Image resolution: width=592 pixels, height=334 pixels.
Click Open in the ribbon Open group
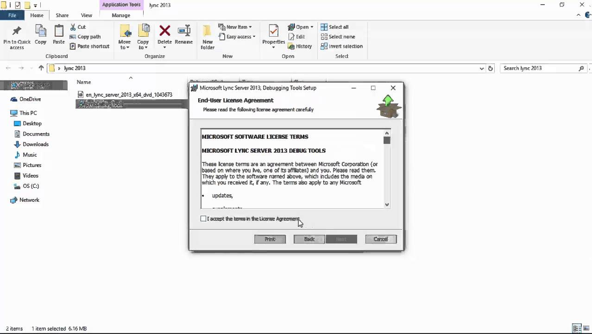point(301,27)
